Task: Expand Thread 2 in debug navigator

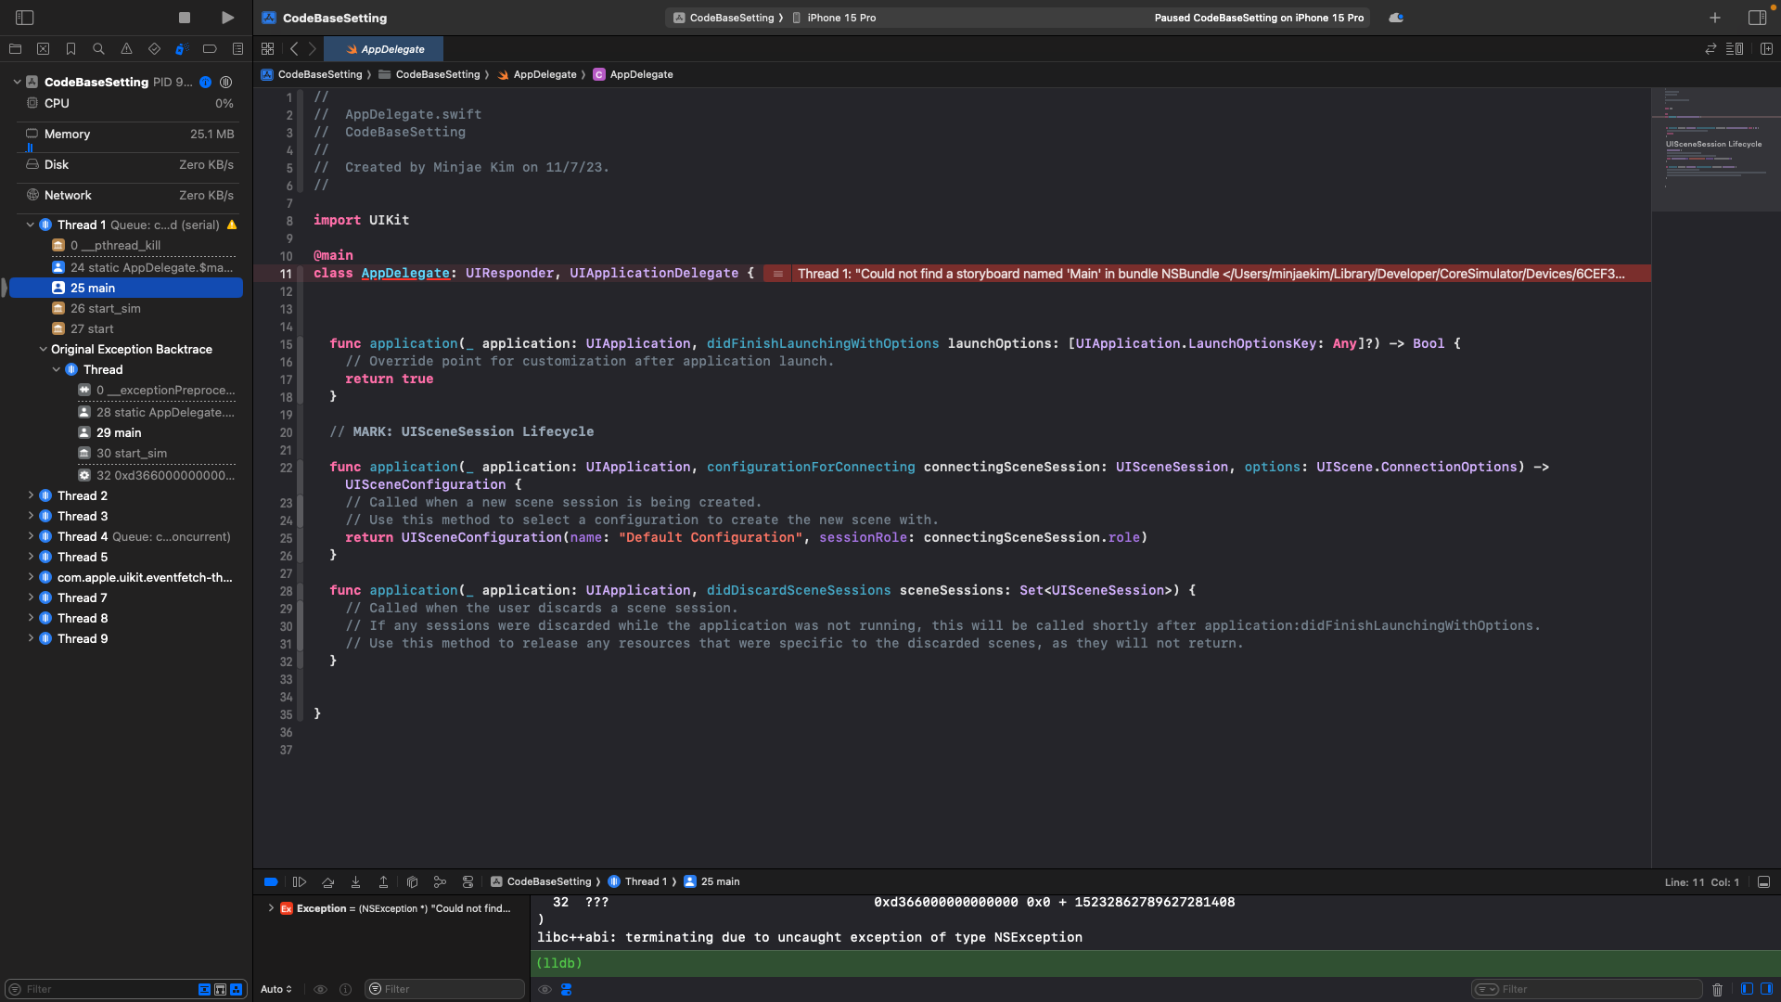Action: (31, 495)
